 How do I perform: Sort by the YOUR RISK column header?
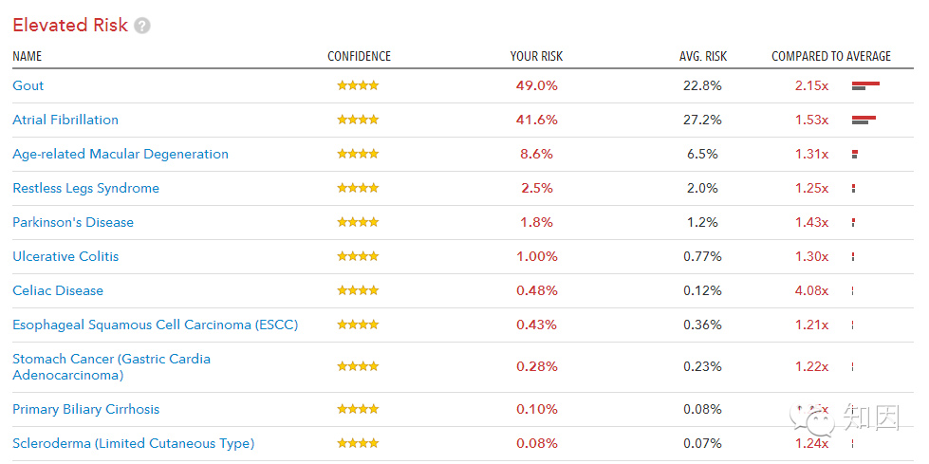[x=536, y=56]
